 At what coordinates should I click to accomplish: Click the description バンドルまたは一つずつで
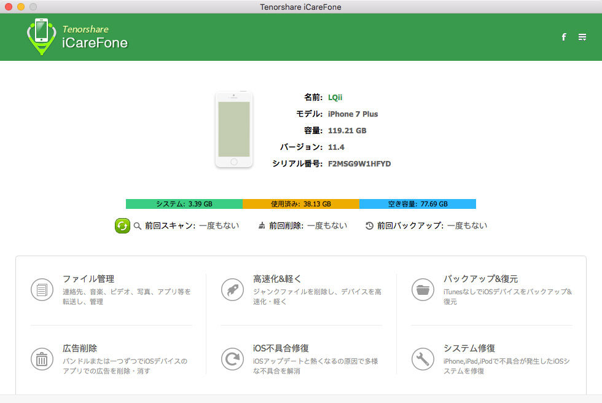click(125, 366)
